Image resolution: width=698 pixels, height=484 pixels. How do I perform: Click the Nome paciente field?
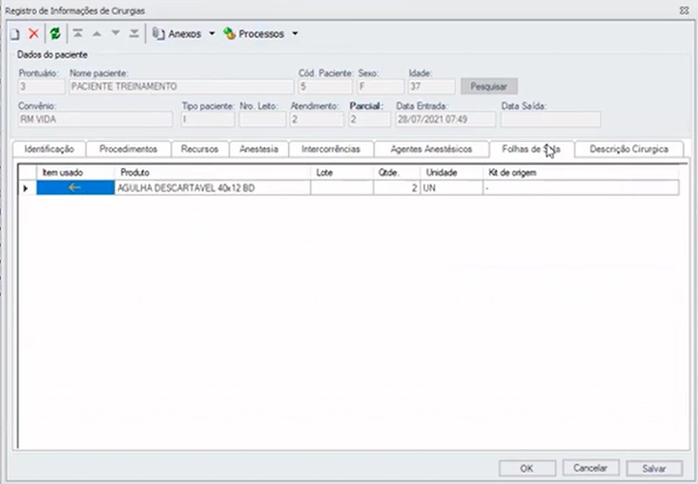click(x=181, y=86)
